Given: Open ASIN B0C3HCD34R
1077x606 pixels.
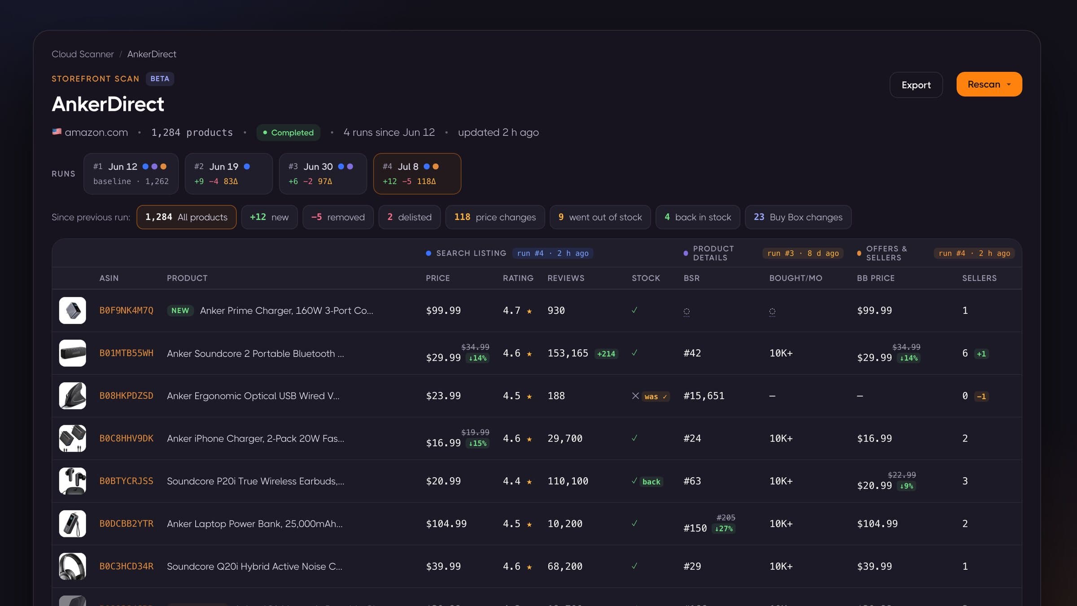Looking at the screenshot, I should [x=126, y=566].
